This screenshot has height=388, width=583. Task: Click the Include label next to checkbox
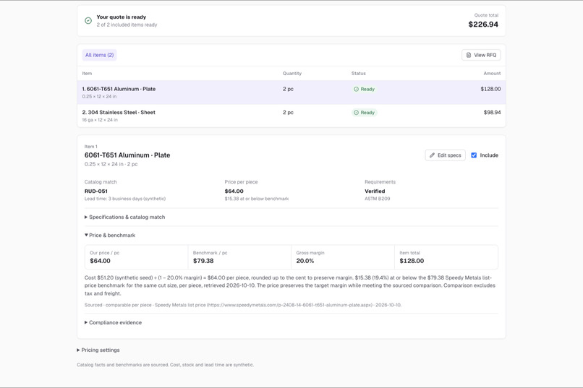click(x=489, y=155)
